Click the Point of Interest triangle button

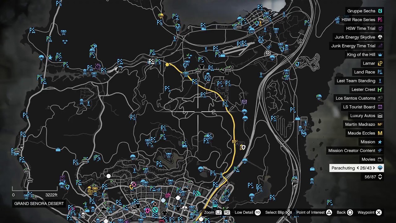(329, 212)
